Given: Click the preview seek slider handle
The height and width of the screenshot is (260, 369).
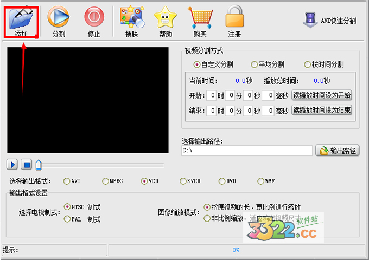Looking at the screenshot, I should point(39,165).
